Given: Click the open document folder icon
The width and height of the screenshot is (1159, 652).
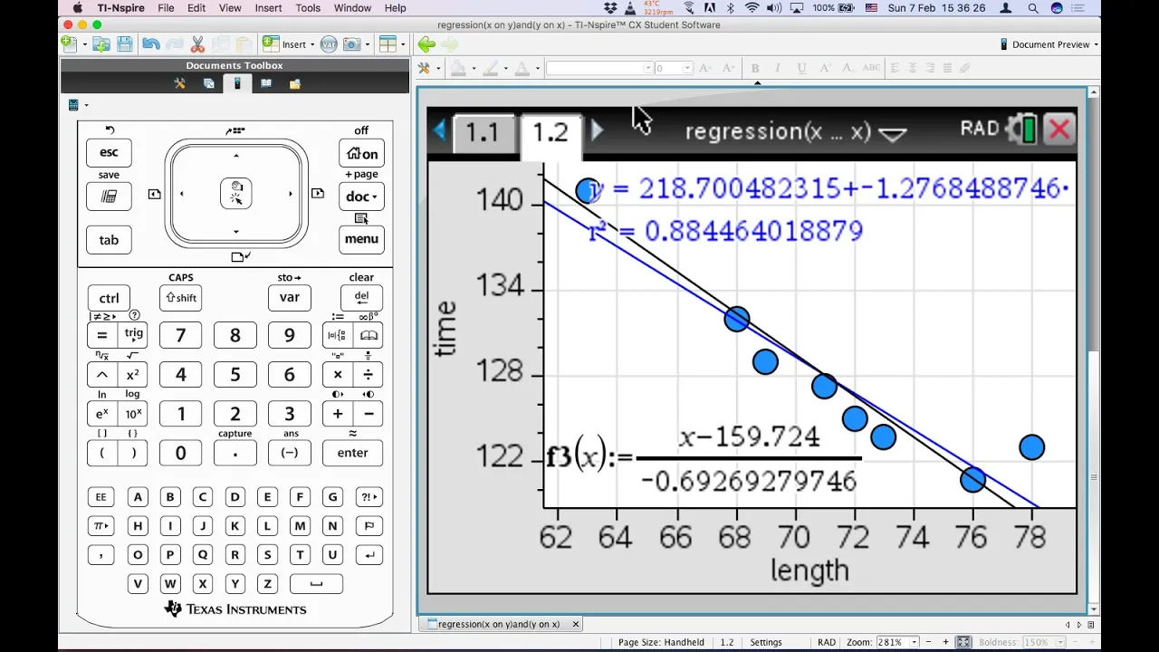Looking at the screenshot, I should point(101,44).
